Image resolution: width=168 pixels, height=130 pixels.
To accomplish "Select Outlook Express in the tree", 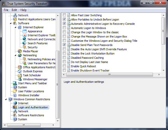I will point(33,71).
